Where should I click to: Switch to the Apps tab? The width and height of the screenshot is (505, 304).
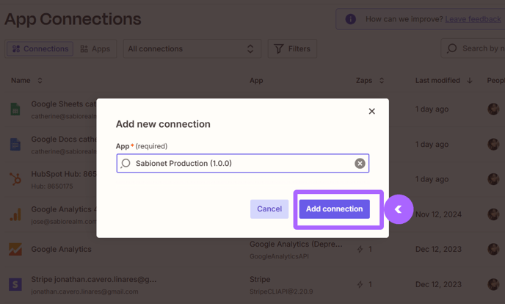95,49
